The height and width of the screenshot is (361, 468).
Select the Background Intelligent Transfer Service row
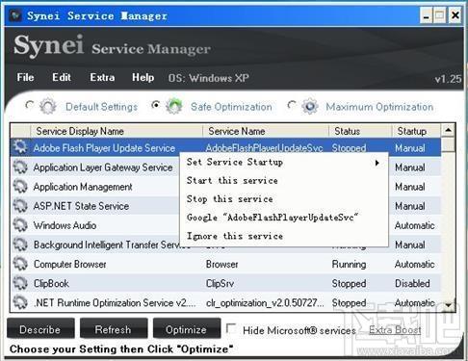coord(226,245)
